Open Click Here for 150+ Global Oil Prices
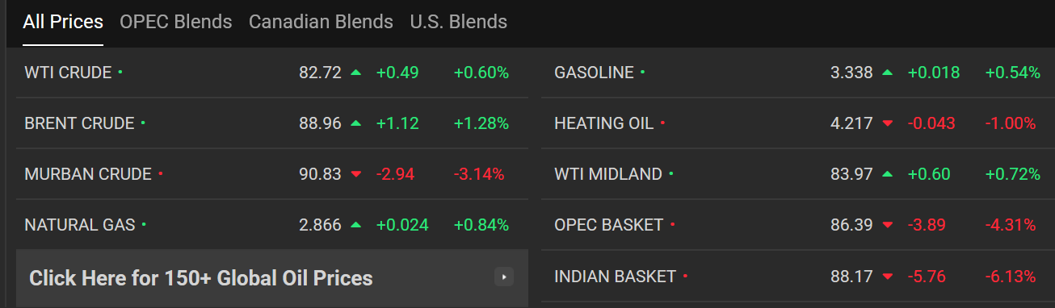 click(272, 278)
